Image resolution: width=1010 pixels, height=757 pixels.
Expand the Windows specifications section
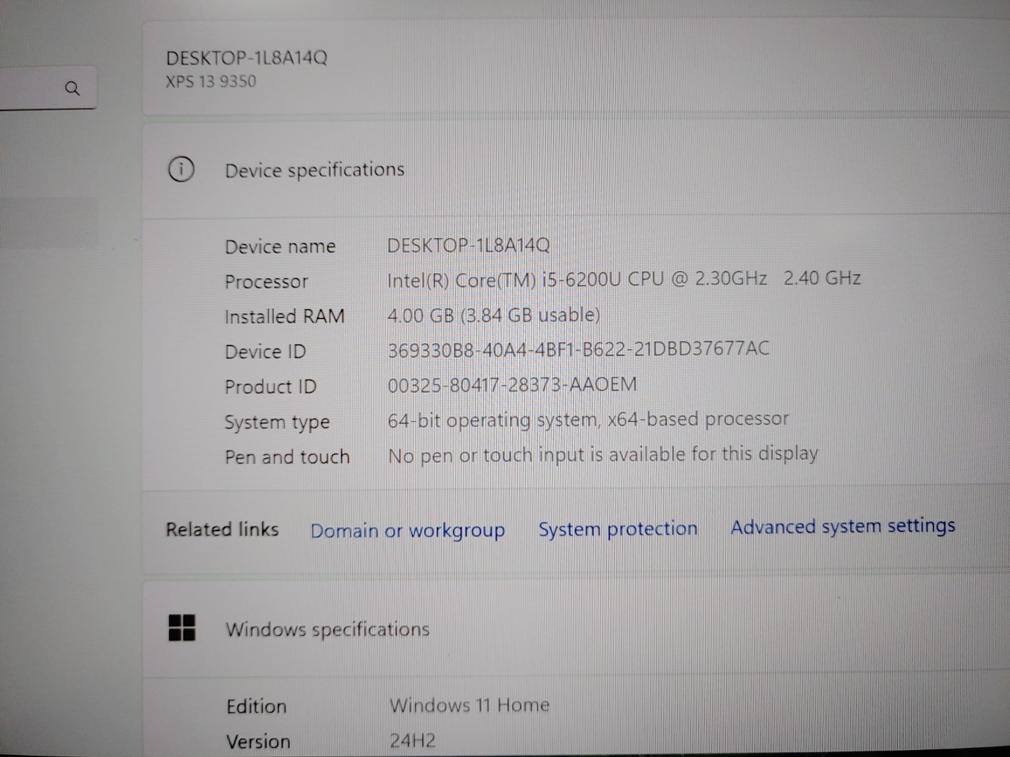328,629
